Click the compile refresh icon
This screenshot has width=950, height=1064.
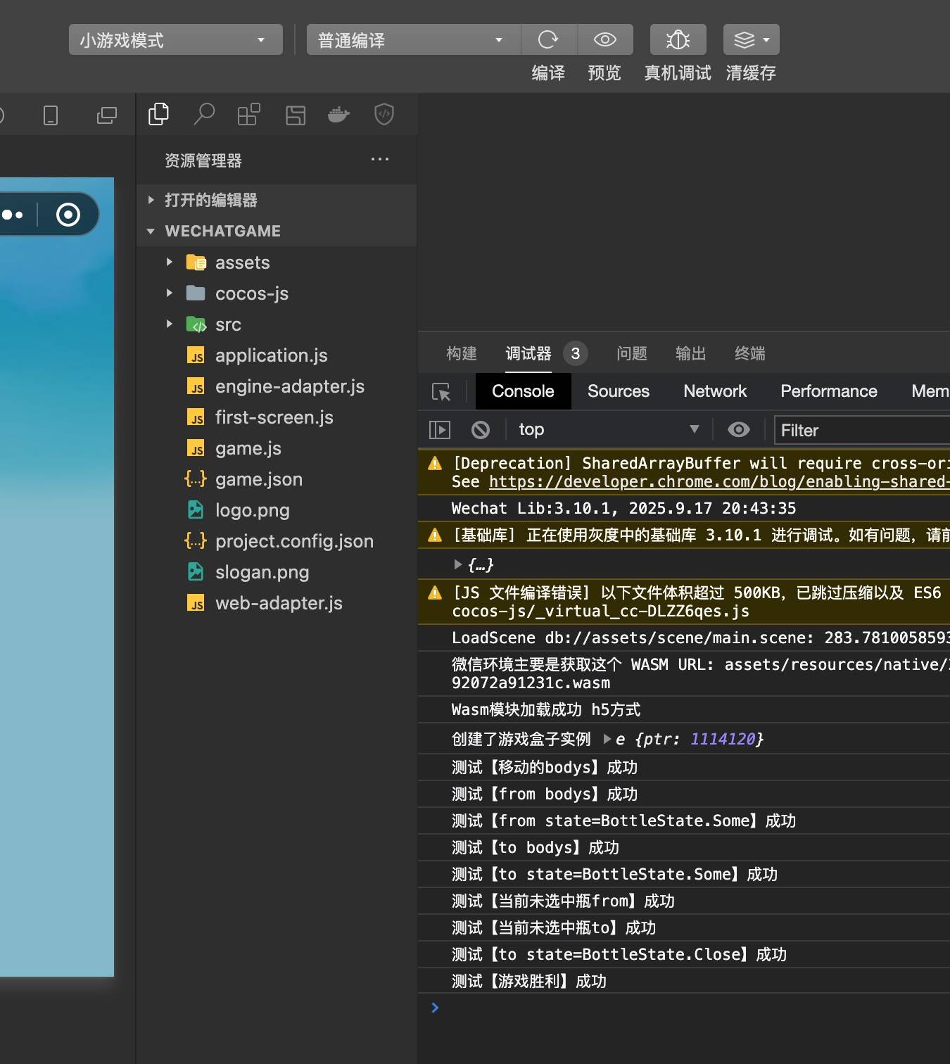pyautogui.click(x=548, y=40)
